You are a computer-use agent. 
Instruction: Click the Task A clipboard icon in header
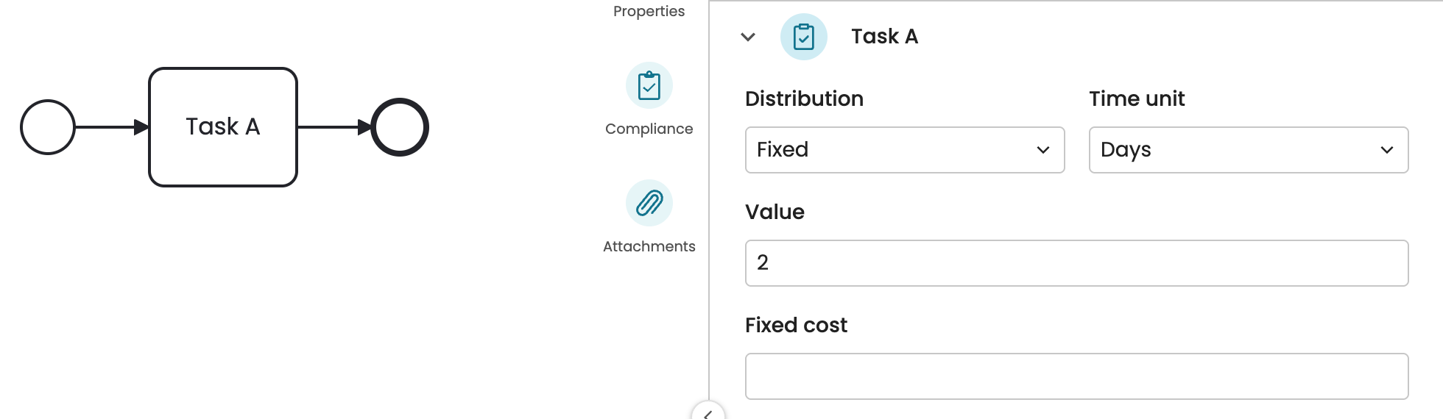(x=803, y=37)
